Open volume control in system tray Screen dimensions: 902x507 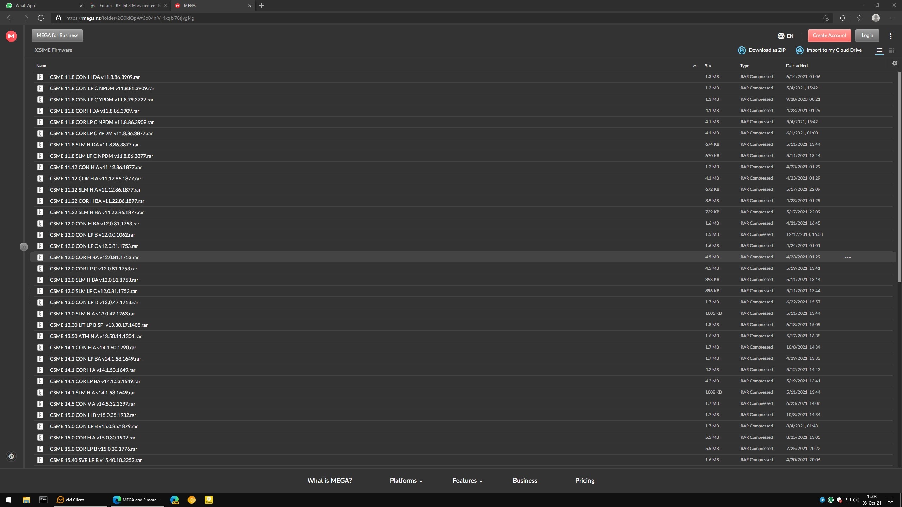point(856,500)
